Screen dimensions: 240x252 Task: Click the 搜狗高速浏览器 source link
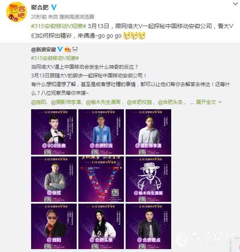click(x=77, y=17)
